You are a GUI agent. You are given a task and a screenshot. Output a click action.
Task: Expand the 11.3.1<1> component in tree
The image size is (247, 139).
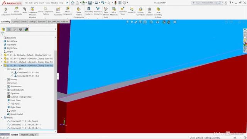coord(2,55)
